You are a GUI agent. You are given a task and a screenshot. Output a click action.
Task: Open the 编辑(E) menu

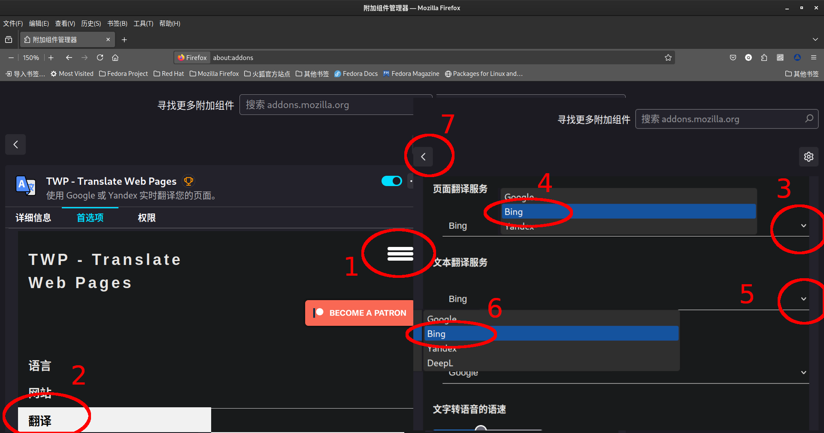[39, 24]
